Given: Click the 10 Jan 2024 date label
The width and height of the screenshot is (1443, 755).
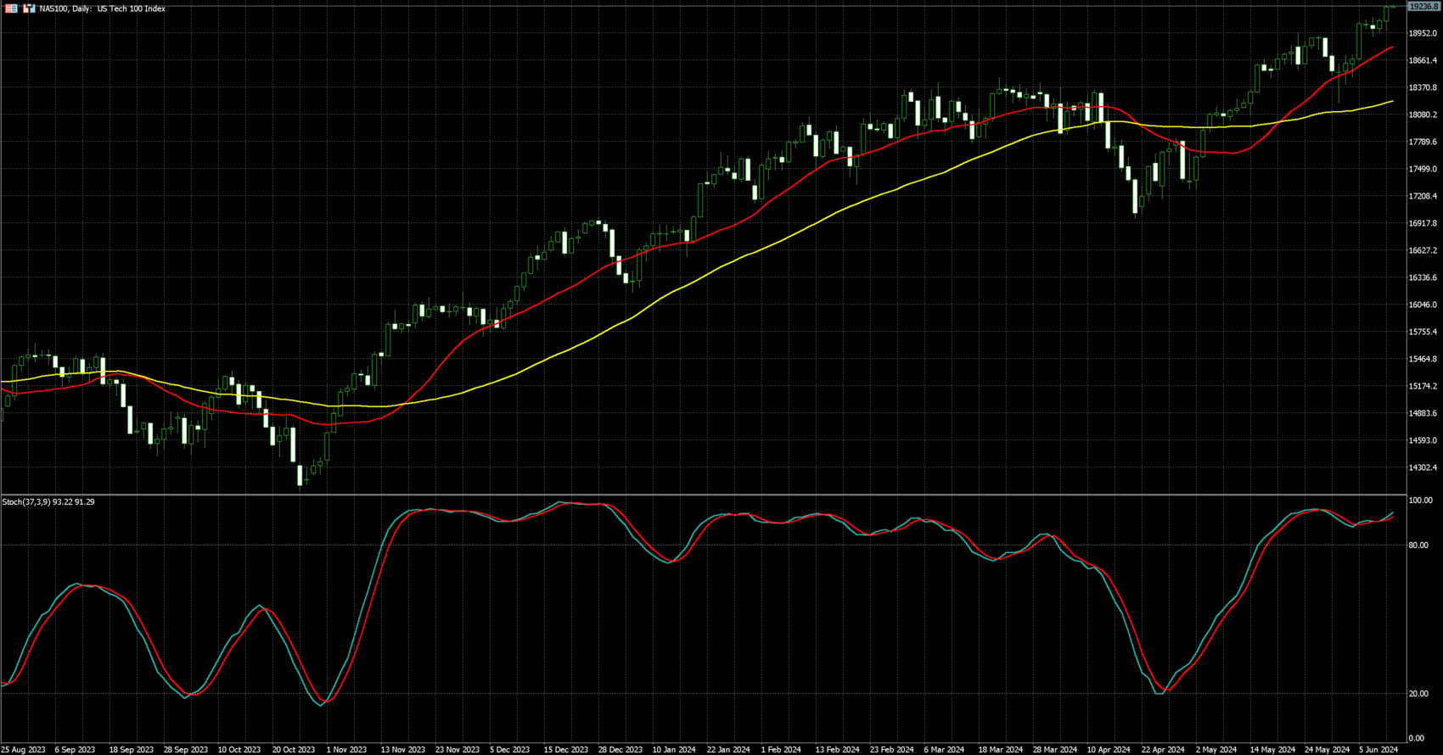Looking at the screenshot, I should (673, 750).
